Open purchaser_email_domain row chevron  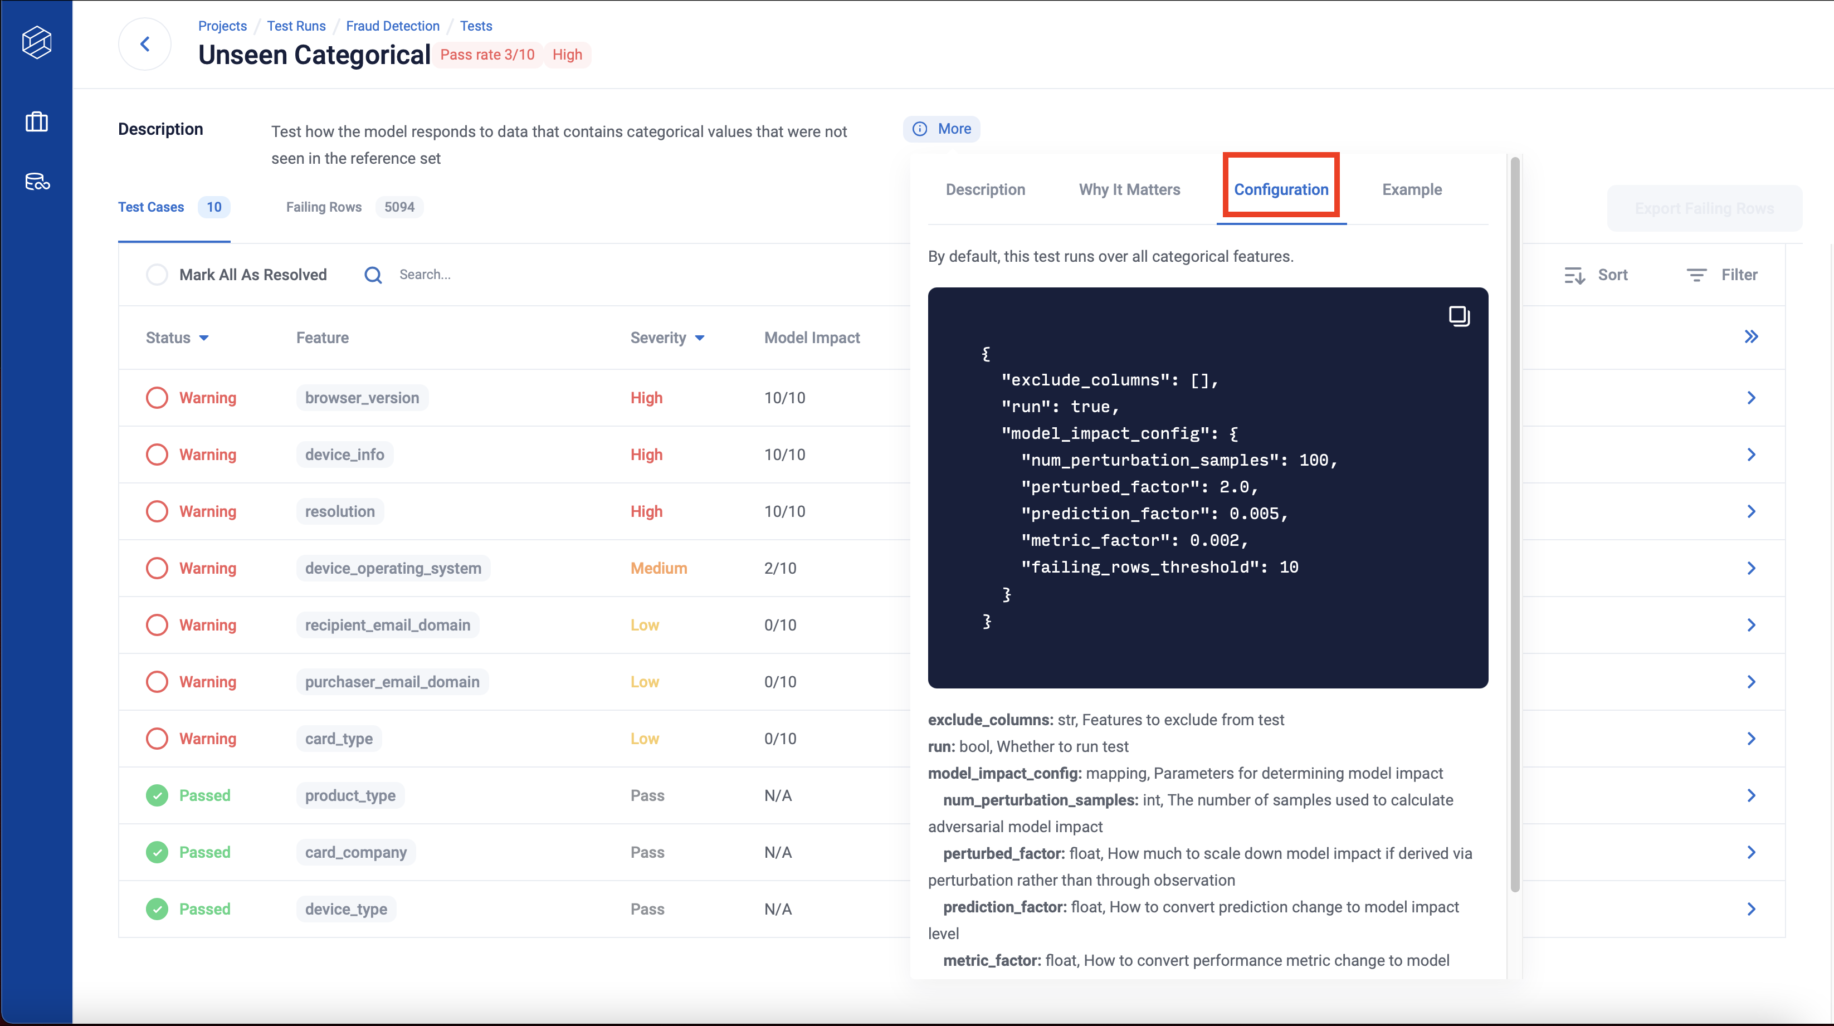coord(1752,682)
